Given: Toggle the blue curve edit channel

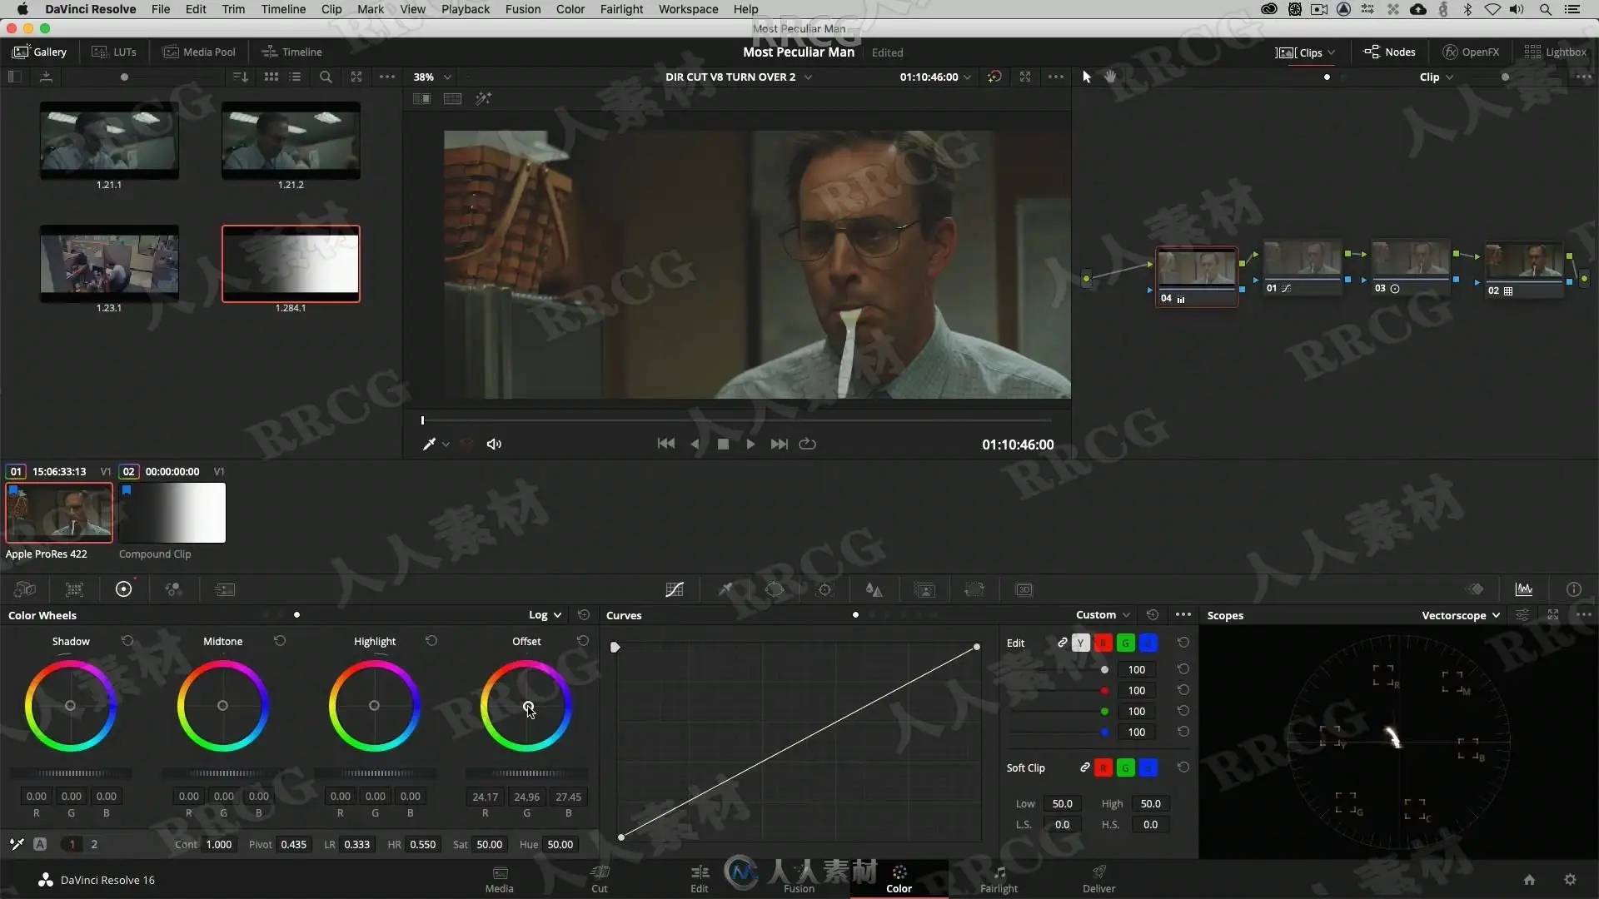Looking at the screenshot, I should click(1148, 643).
